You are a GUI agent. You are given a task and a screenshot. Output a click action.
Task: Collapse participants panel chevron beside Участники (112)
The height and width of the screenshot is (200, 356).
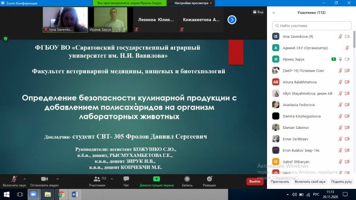coord(274,13)
